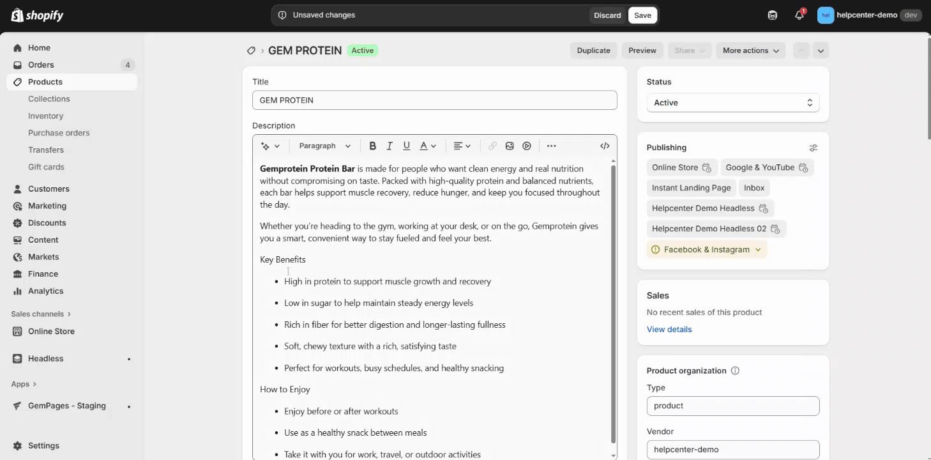931x460 pixels.
Task: Click the Product organization info icon
Action: (x=735, y=371)
